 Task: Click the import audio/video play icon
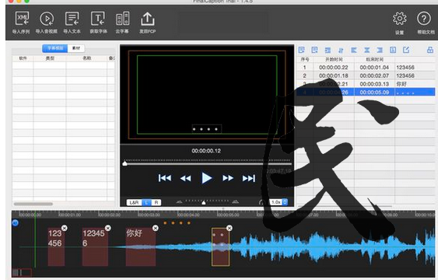(47, 19)
